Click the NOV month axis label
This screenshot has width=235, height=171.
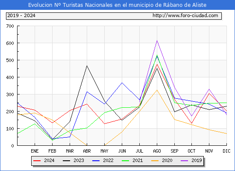click(x=209, y=151)
